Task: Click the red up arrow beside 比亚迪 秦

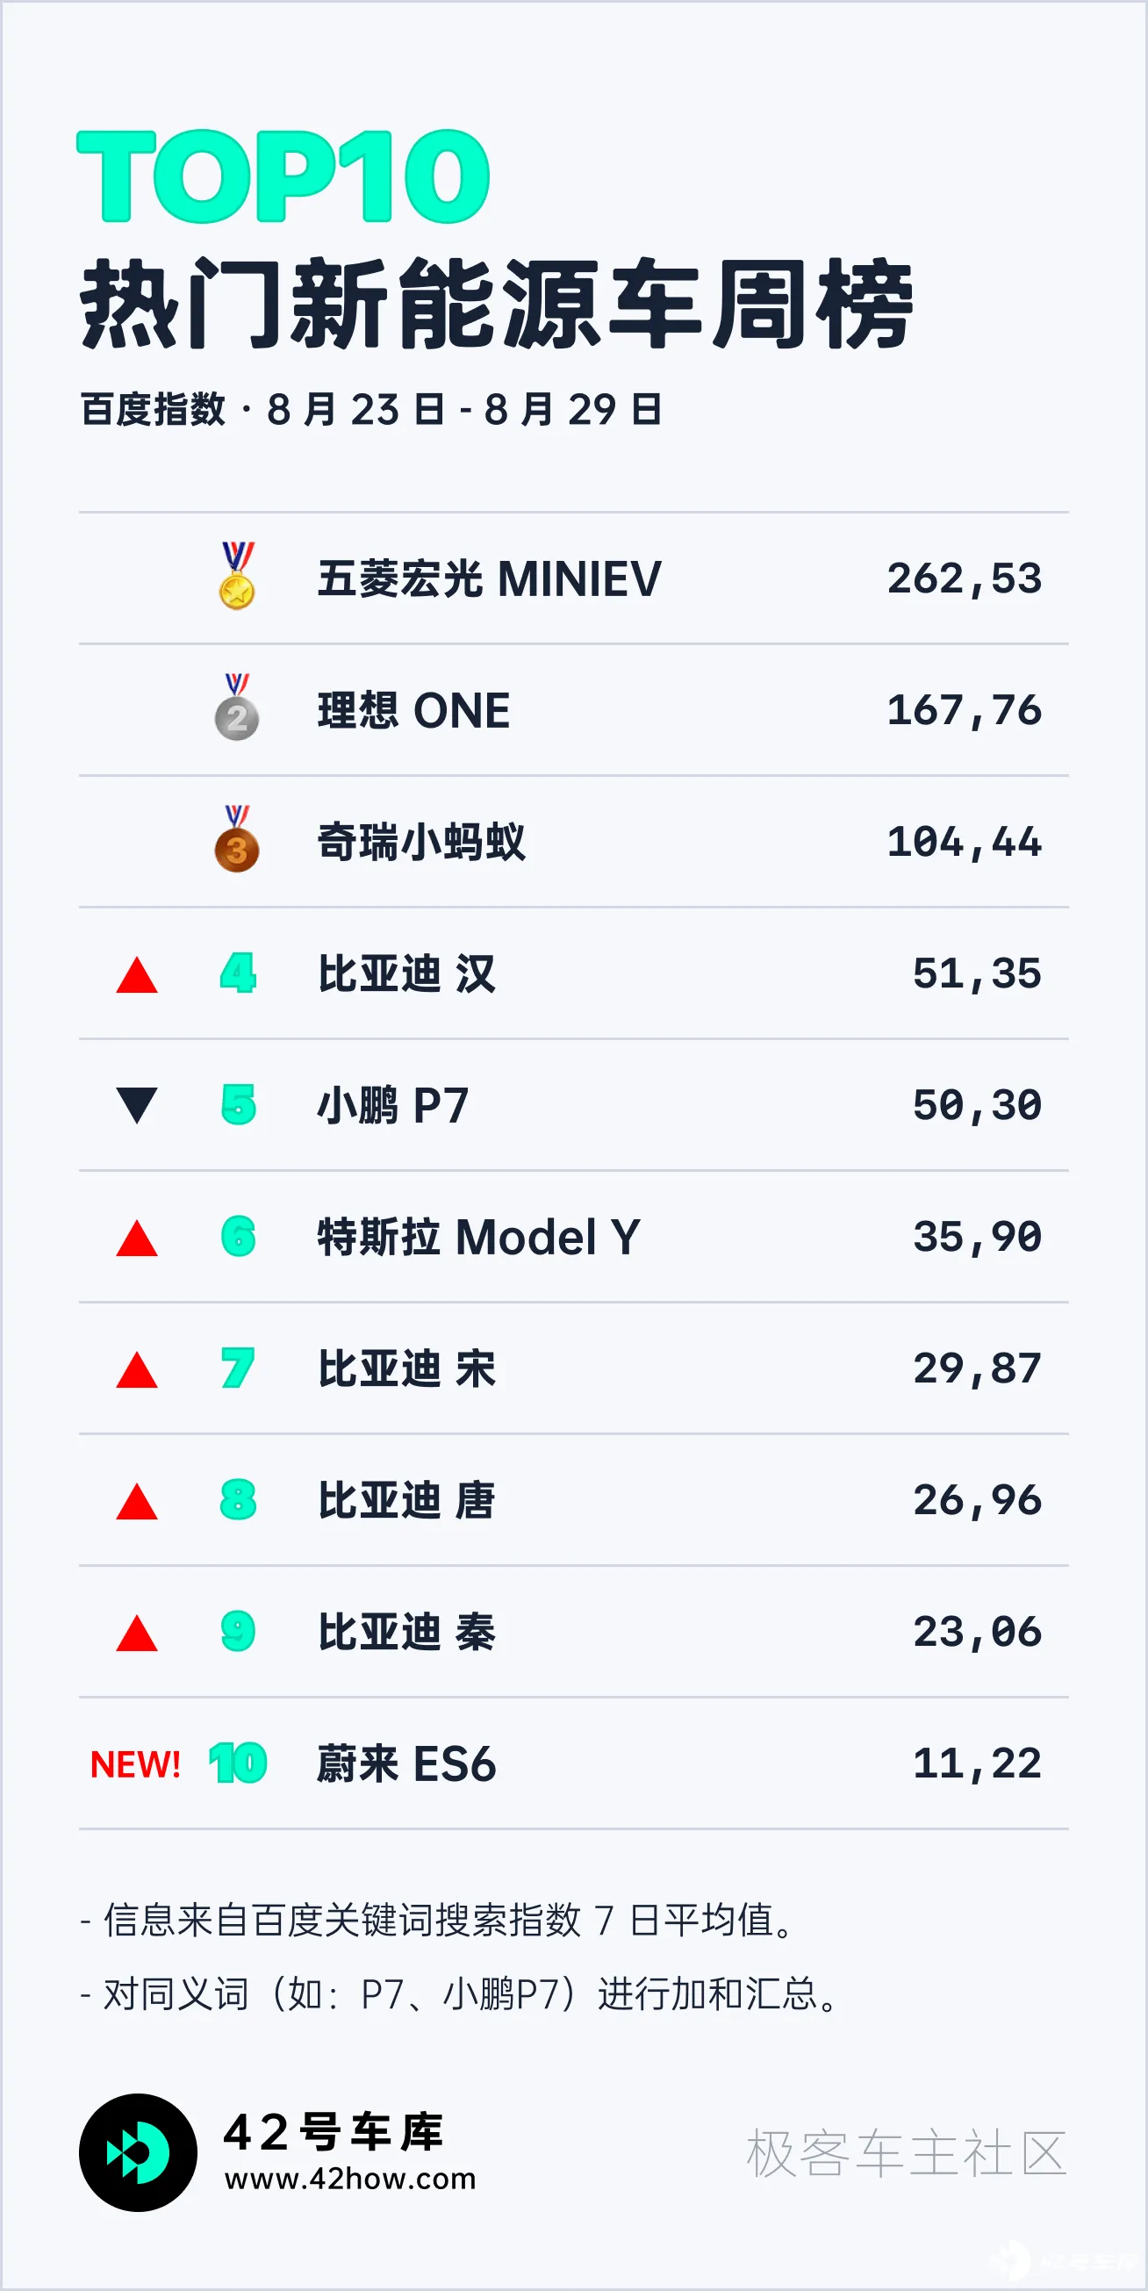Action: tap(137, 1634)
